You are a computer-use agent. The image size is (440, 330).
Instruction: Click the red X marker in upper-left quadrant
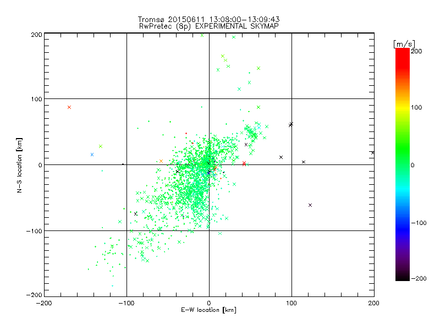point(69,107)
